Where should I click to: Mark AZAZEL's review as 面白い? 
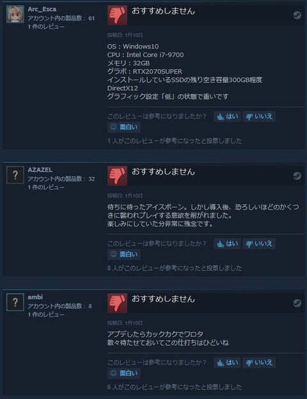pyautogui.click(x=124, y=254)
